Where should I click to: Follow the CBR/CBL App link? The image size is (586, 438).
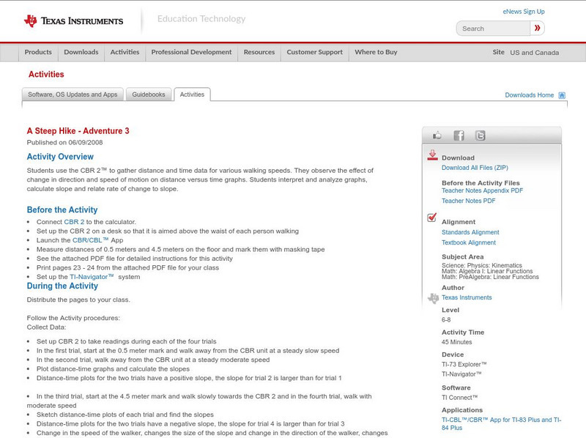[x=90, y=240]
